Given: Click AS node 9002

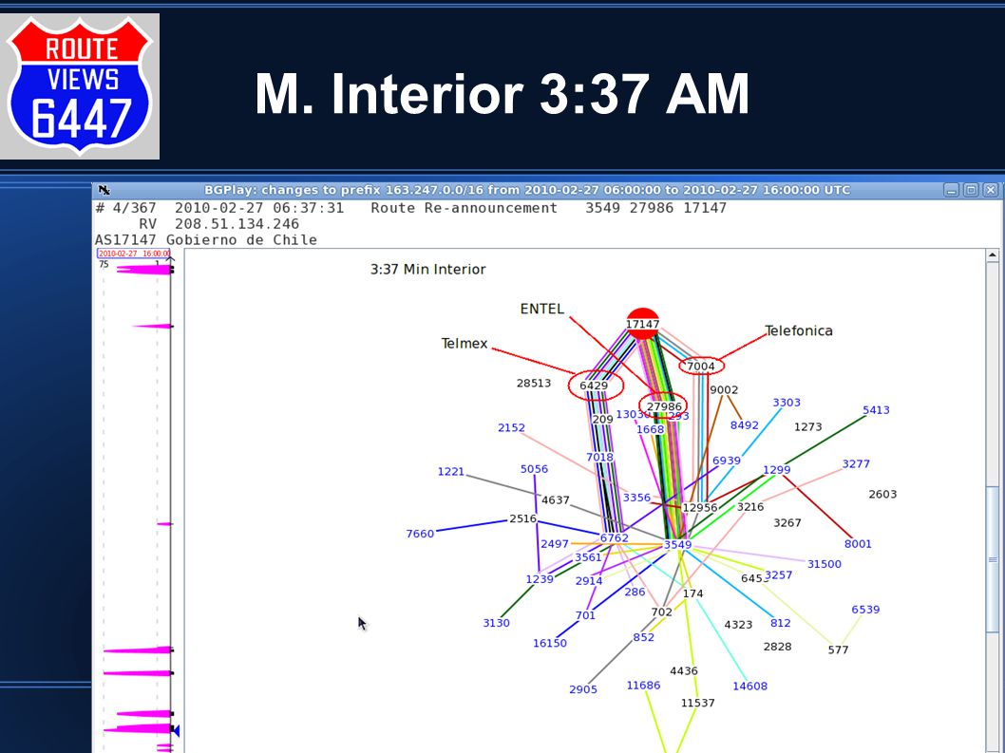Looking at the screenshot, I should coord(724,389).
